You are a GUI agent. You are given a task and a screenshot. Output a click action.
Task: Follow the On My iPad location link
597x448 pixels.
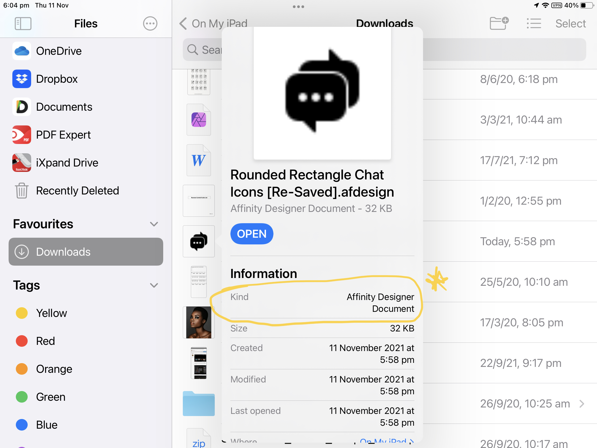point(387,442)
